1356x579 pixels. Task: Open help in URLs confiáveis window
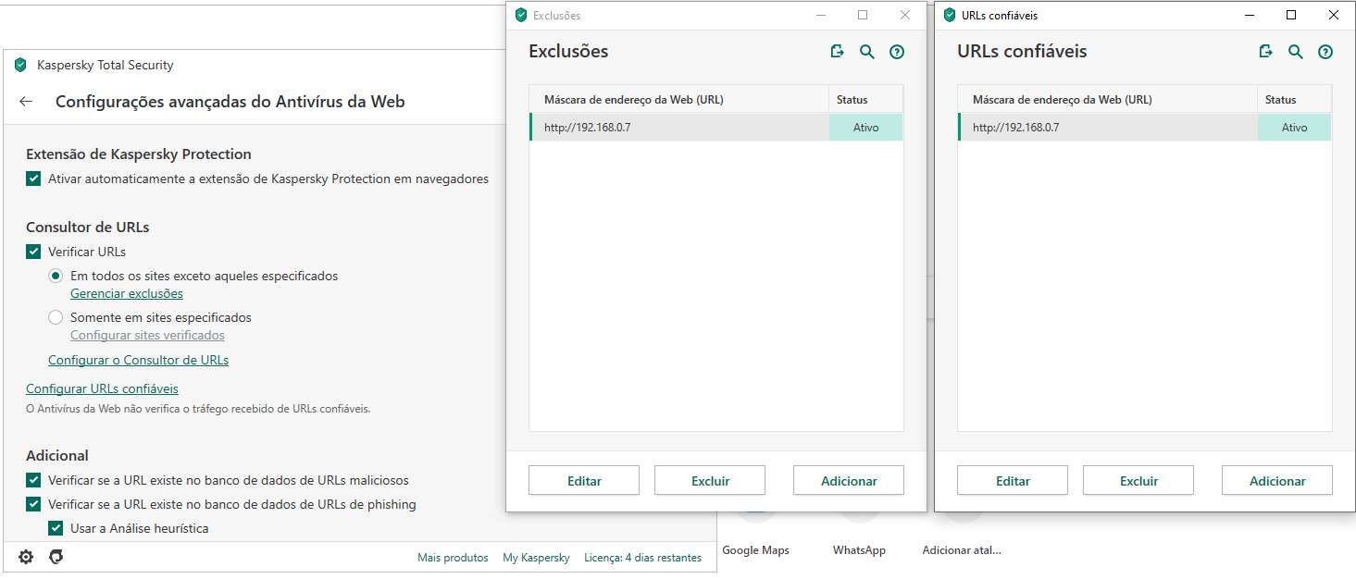1325,52
